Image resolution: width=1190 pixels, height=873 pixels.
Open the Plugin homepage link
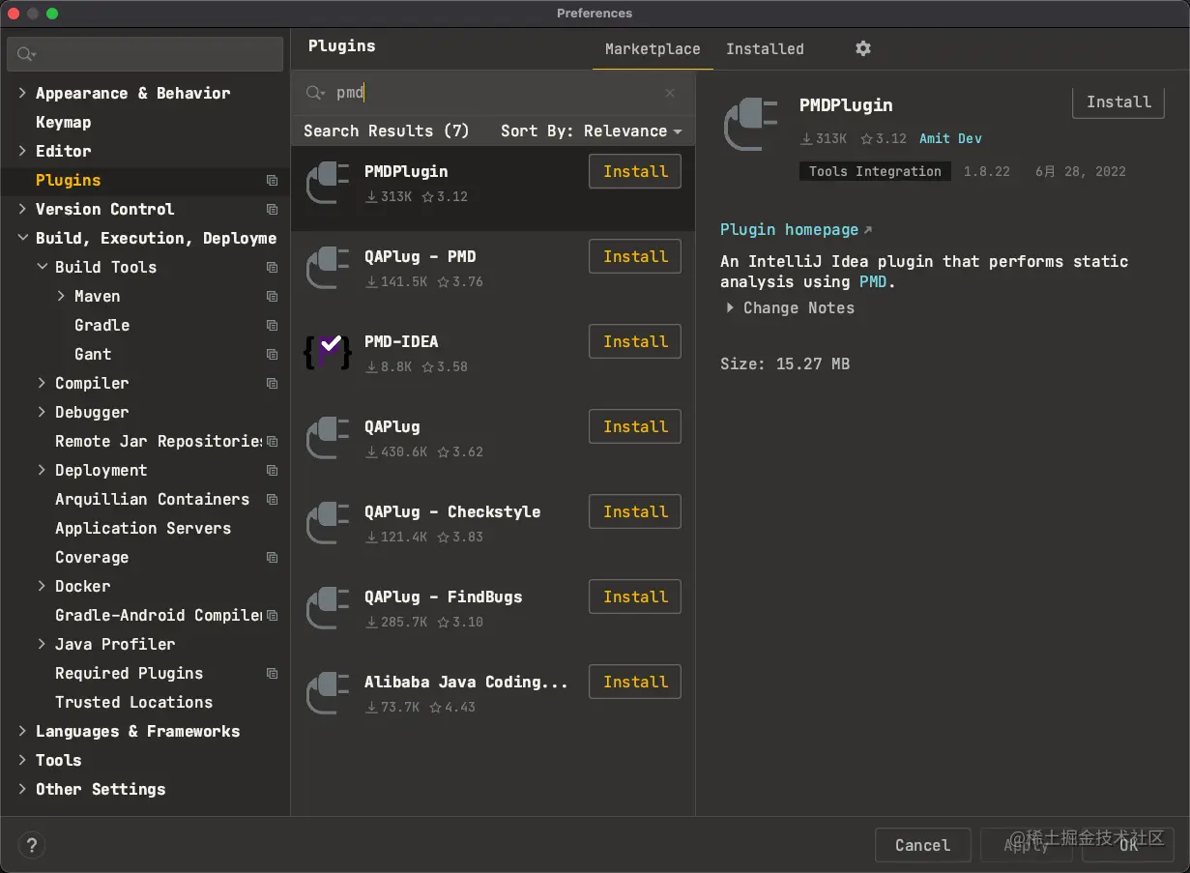click(789, 229)
